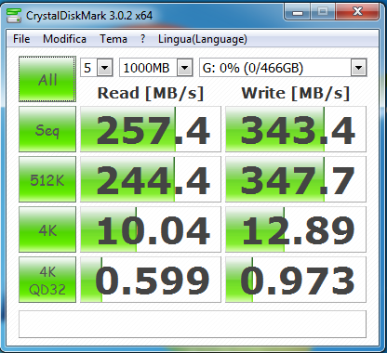Run all benchmarks with All button
This screenshot has height=353, width=387.
pyautogui.click(x=47, y=79)
